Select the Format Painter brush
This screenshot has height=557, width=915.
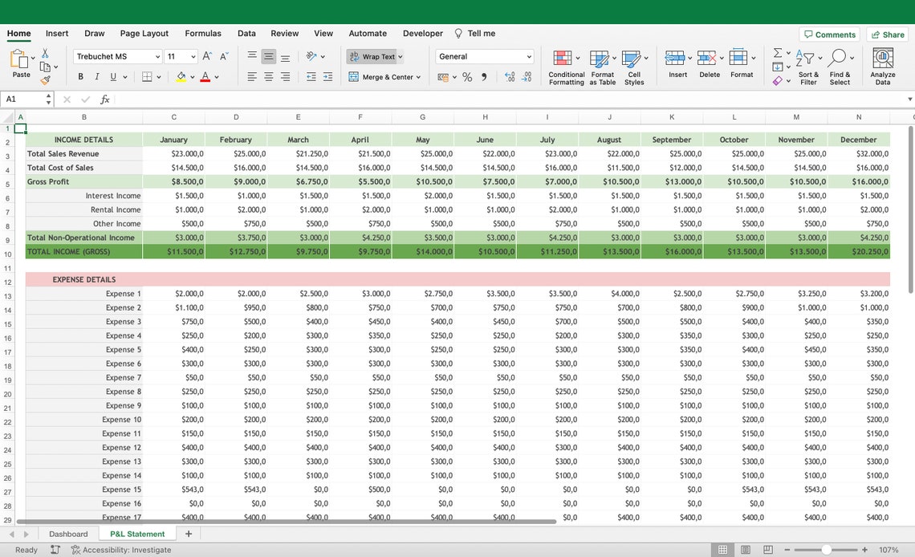coord(45,80)
